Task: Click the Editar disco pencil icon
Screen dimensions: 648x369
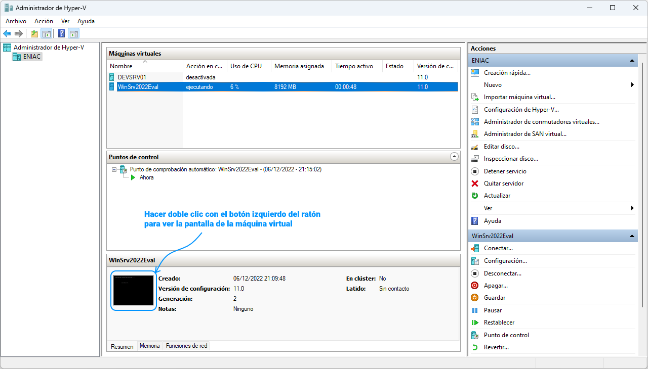Action: (x=475, y=147)
